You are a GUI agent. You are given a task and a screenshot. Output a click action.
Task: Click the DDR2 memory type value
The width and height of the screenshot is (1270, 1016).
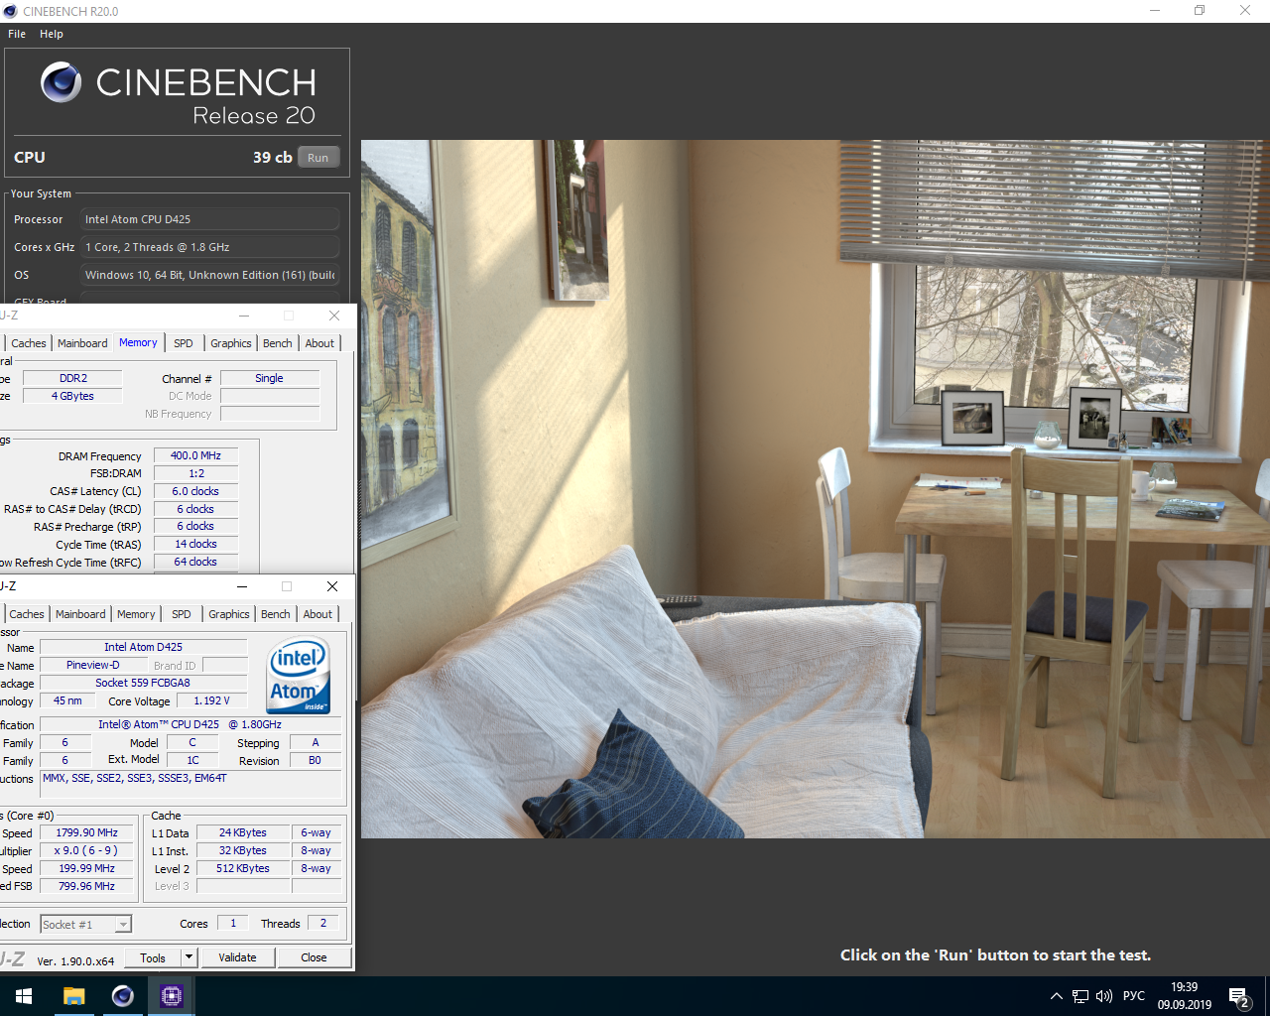click(72, 378)
